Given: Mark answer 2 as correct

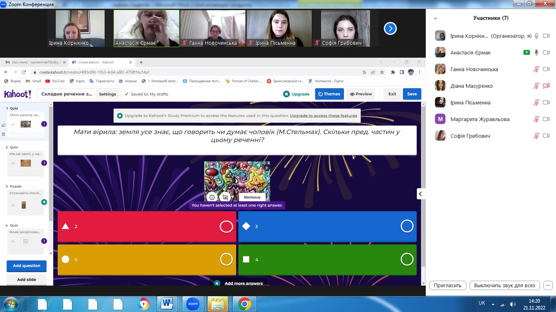Looking at the screenshot, I should 226,226.
